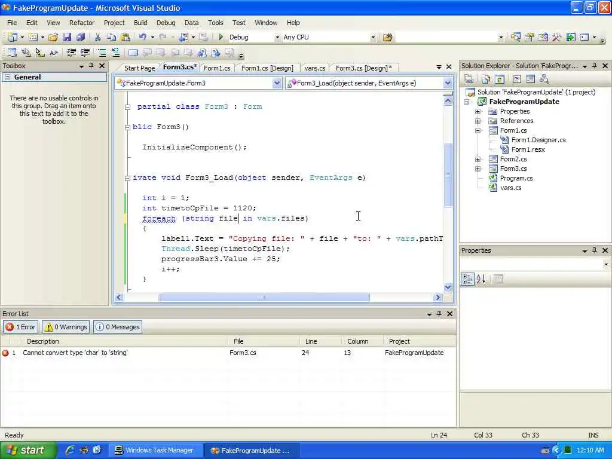Cut selection with the scissors icon
Image resolution: width=612 pixels, height=459 pixels.
click(x=97, y=37)
